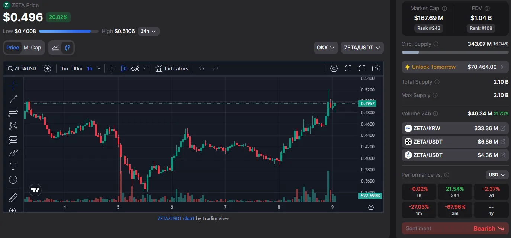Open the Indicators panel
This screenshot has width=511, height=238.
pos(172,68)
